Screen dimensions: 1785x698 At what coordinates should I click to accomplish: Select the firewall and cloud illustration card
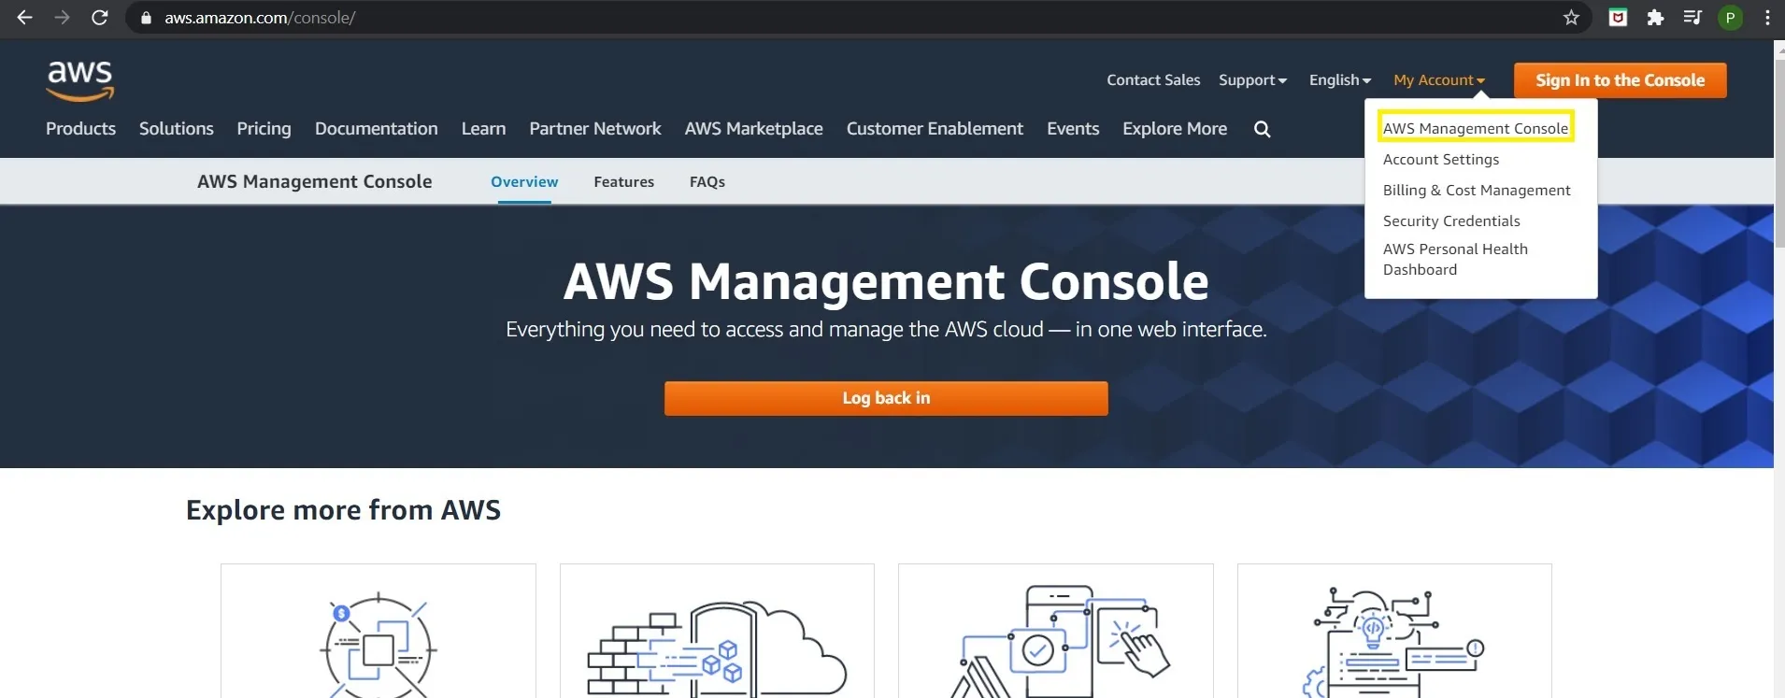[717, 631]
